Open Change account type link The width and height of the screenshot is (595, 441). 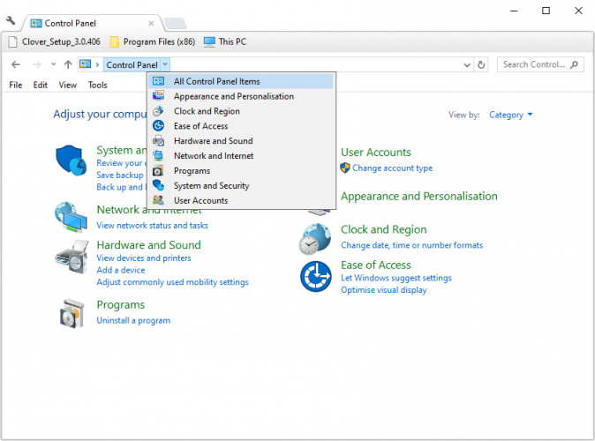click(x=392, y=168)
